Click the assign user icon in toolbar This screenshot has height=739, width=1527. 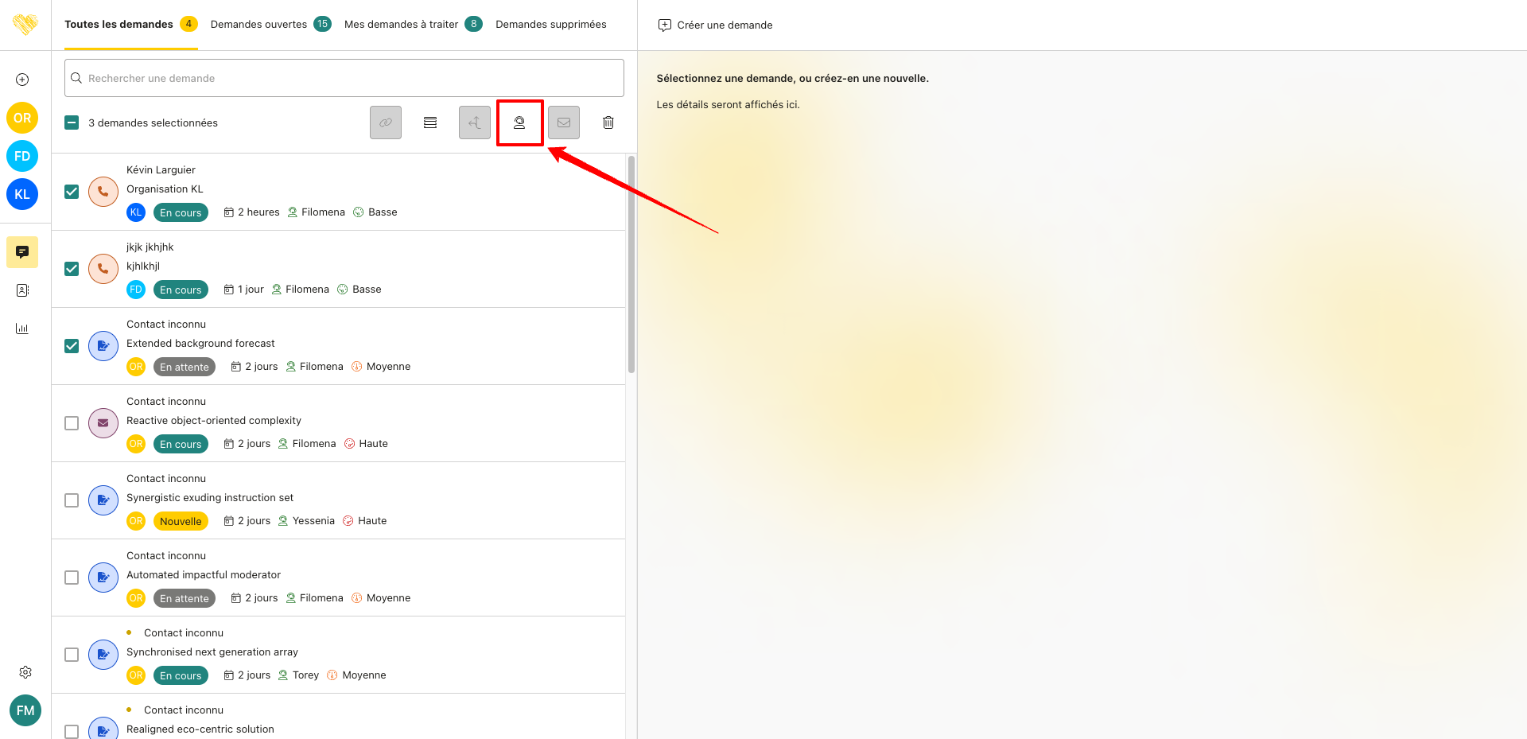click(519, 123)
